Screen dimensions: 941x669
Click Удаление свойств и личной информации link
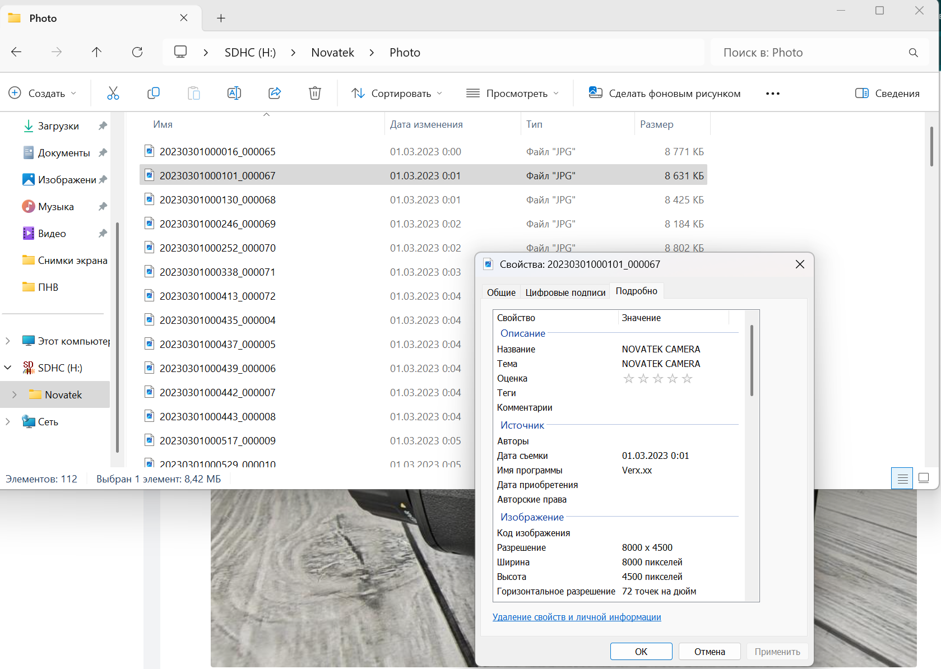(x=576, y=617)
